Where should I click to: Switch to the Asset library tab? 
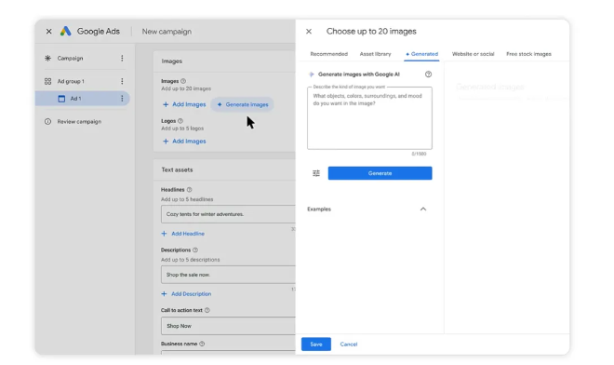pyautogui.click(x=375, y=54)
